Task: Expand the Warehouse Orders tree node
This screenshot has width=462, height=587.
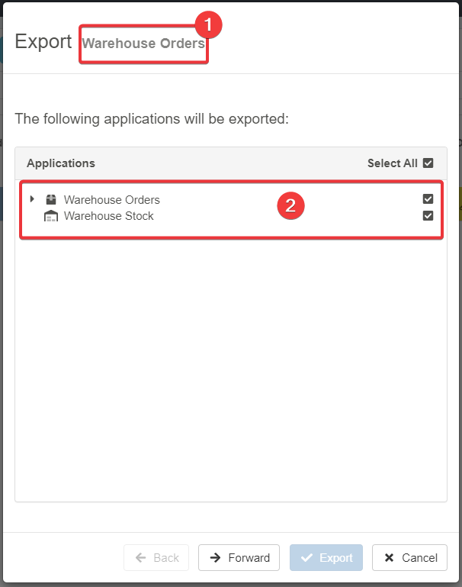Action: (32, 199)
